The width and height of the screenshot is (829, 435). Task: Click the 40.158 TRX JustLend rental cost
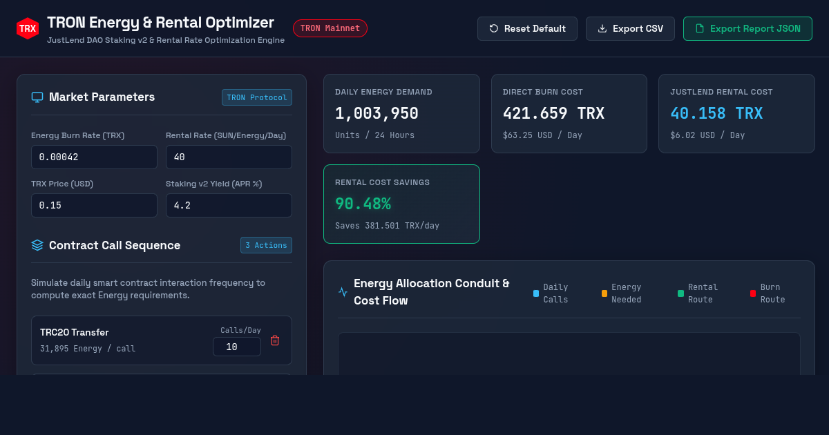point(716,113)
